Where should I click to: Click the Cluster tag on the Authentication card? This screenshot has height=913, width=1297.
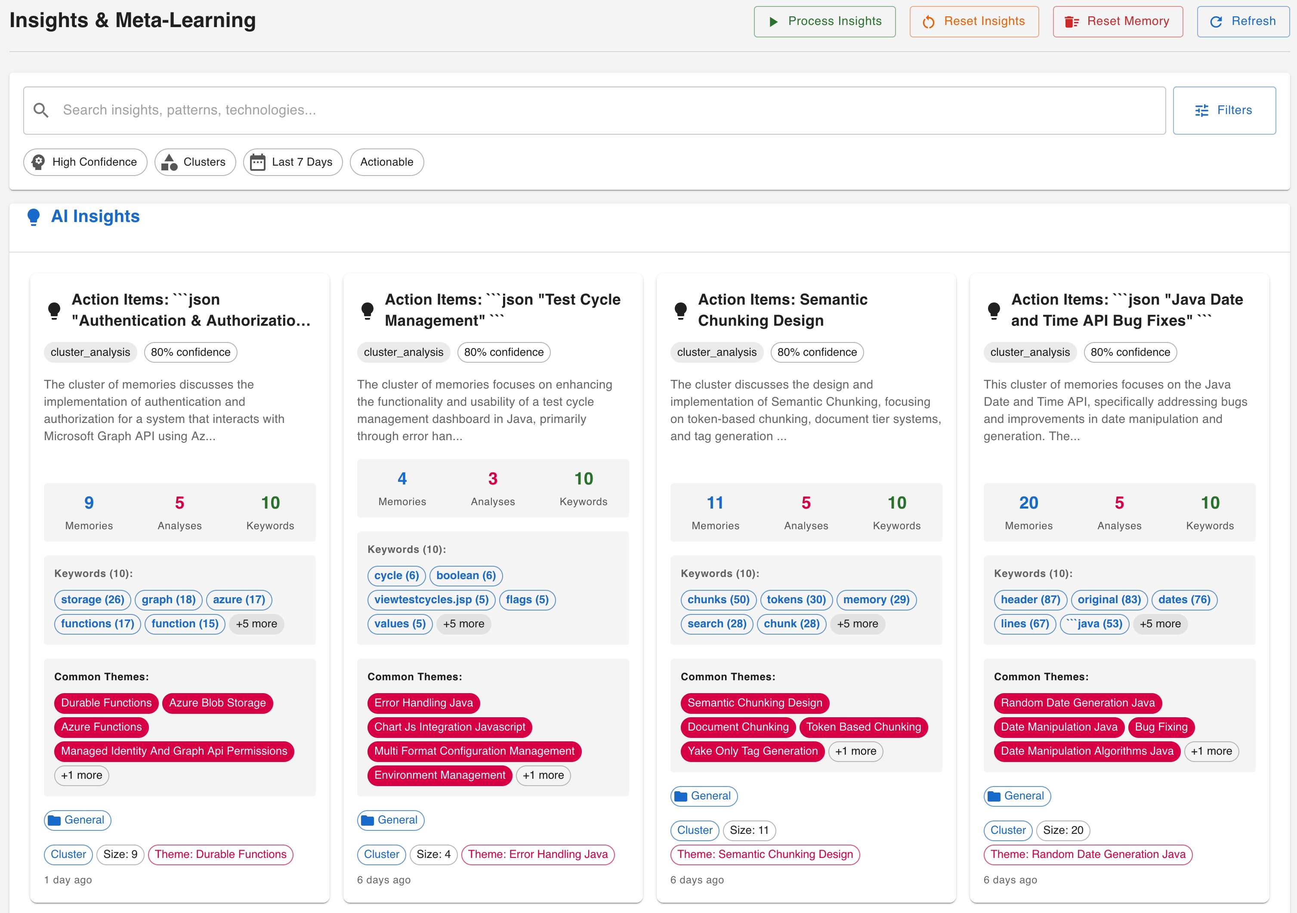click(68, 854)
